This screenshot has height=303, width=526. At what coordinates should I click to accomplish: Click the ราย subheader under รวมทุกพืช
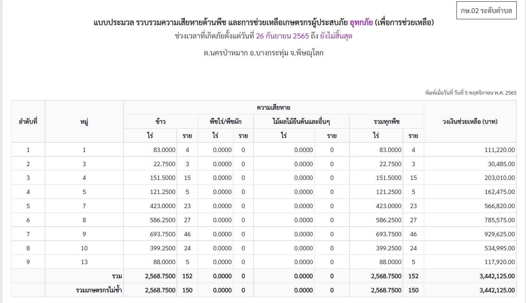click(x=413, y=136)
